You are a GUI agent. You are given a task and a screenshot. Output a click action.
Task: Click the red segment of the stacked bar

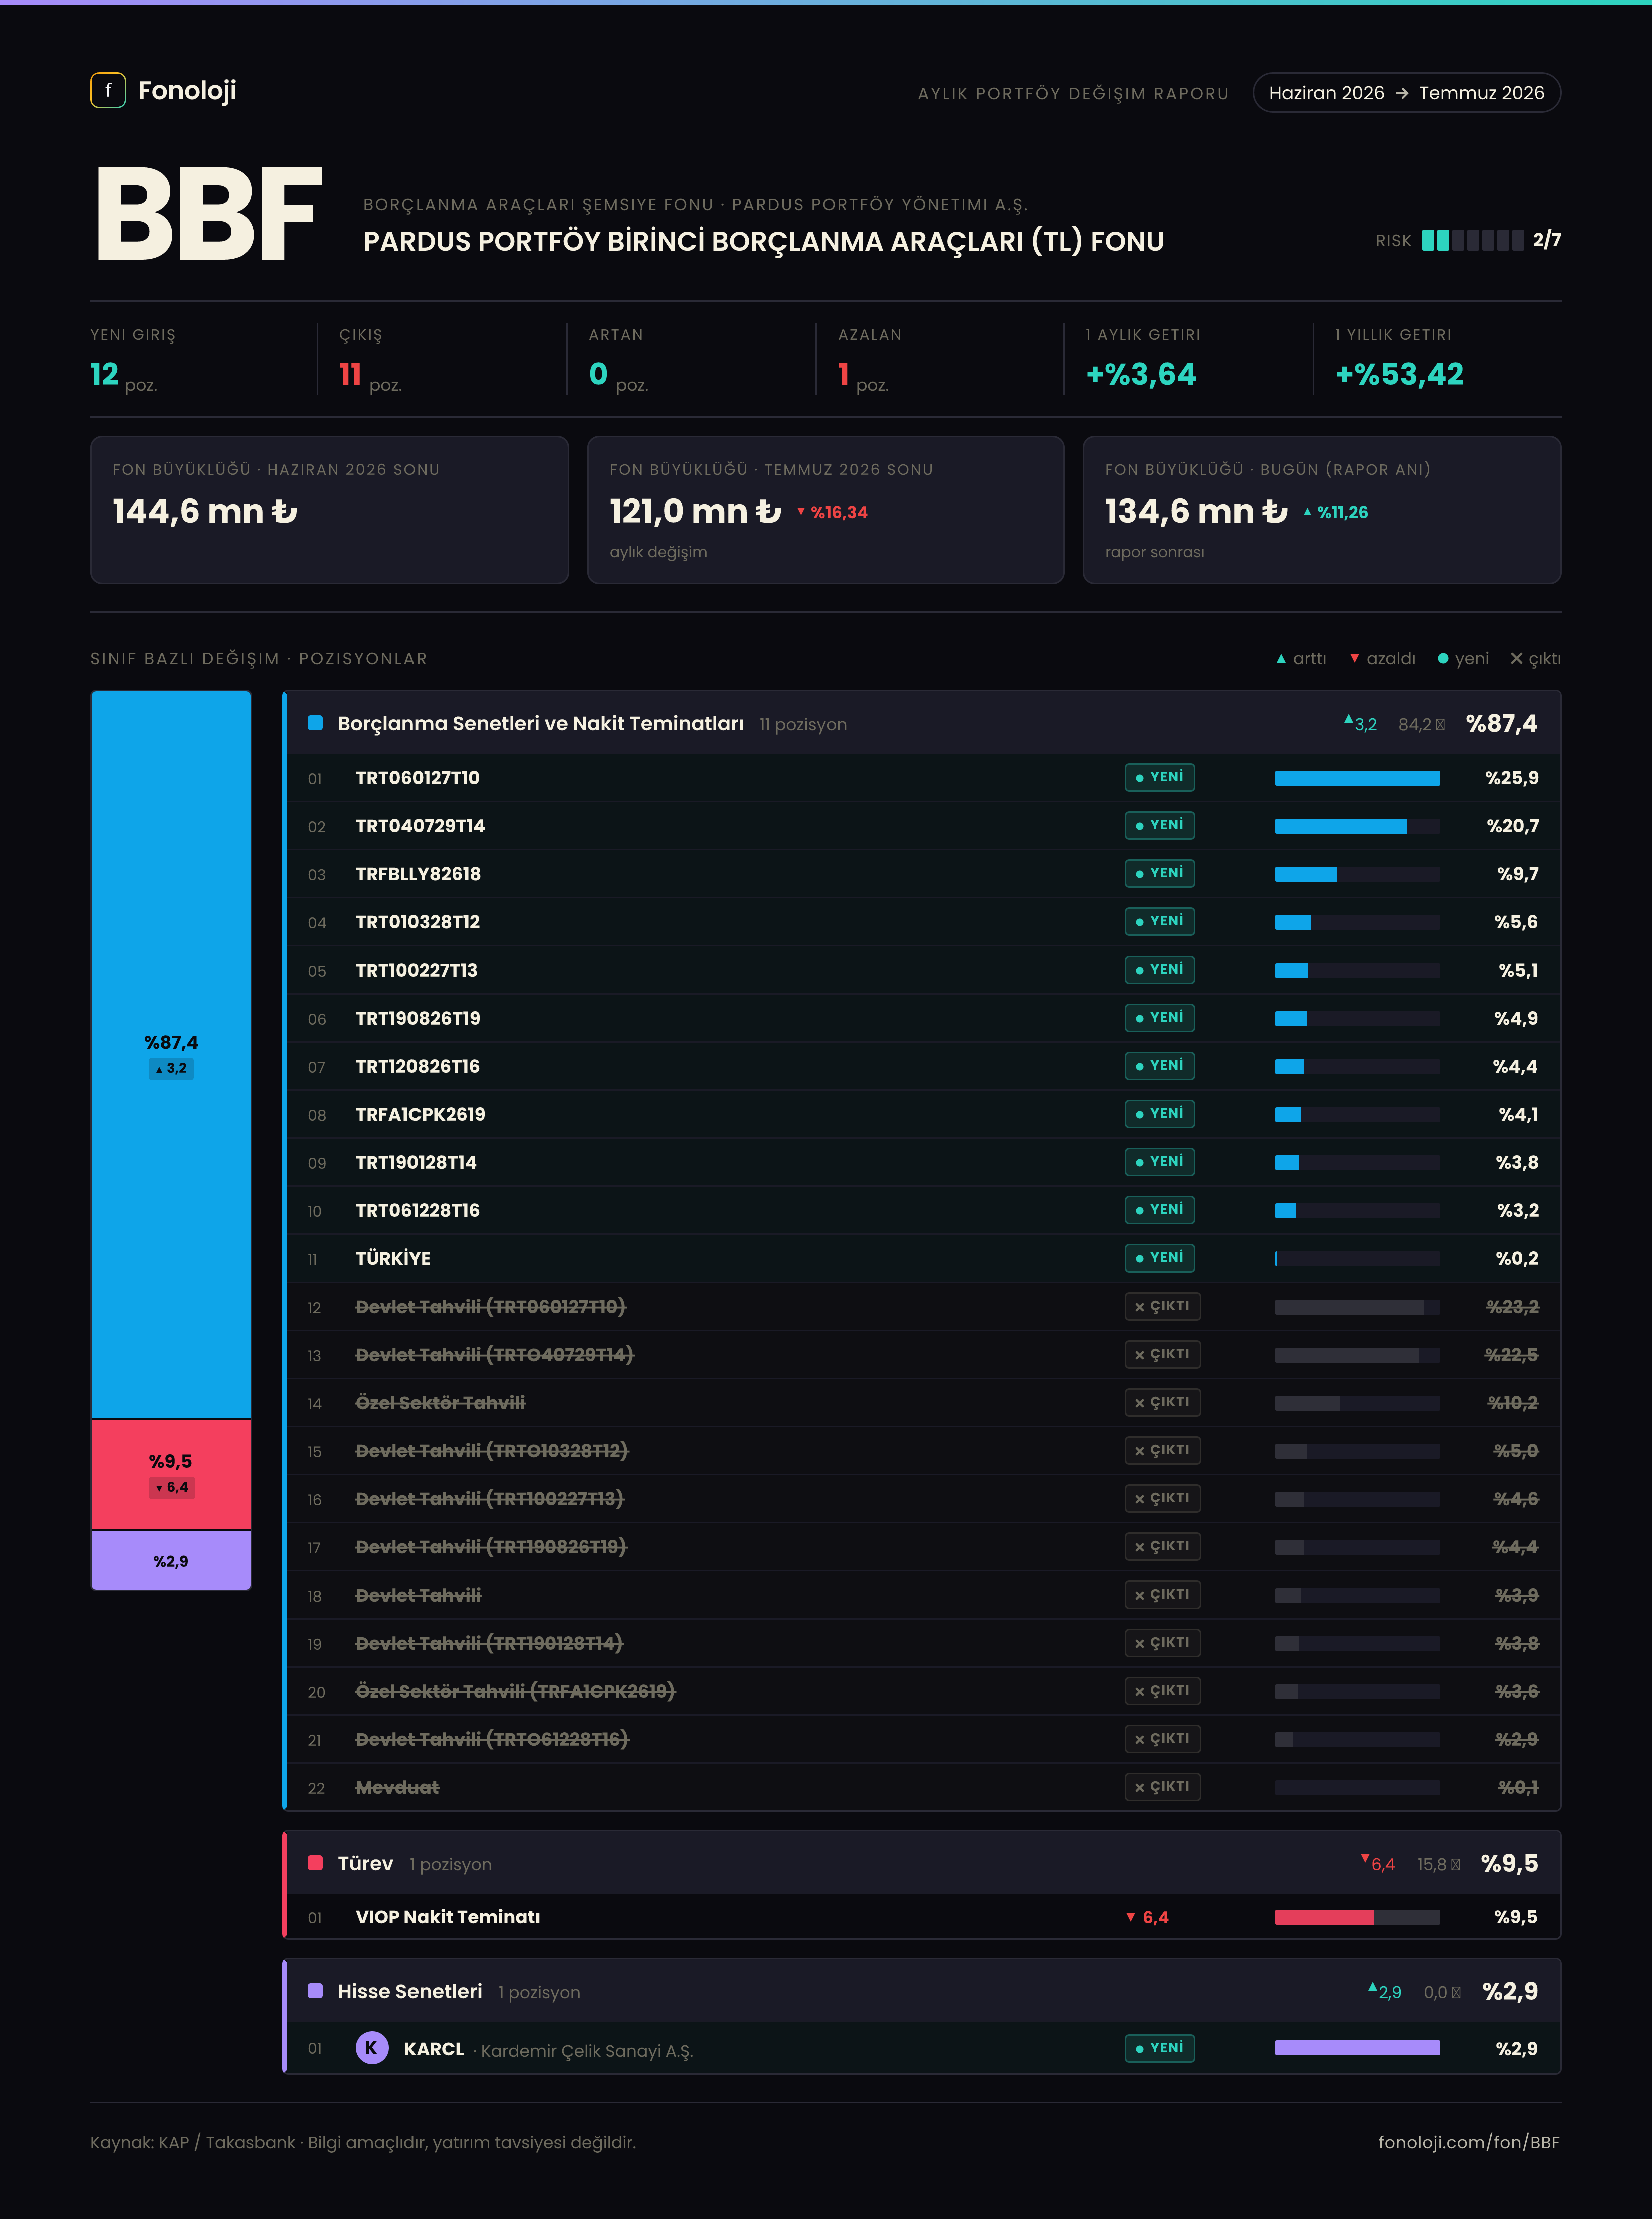pos(171,1475)
